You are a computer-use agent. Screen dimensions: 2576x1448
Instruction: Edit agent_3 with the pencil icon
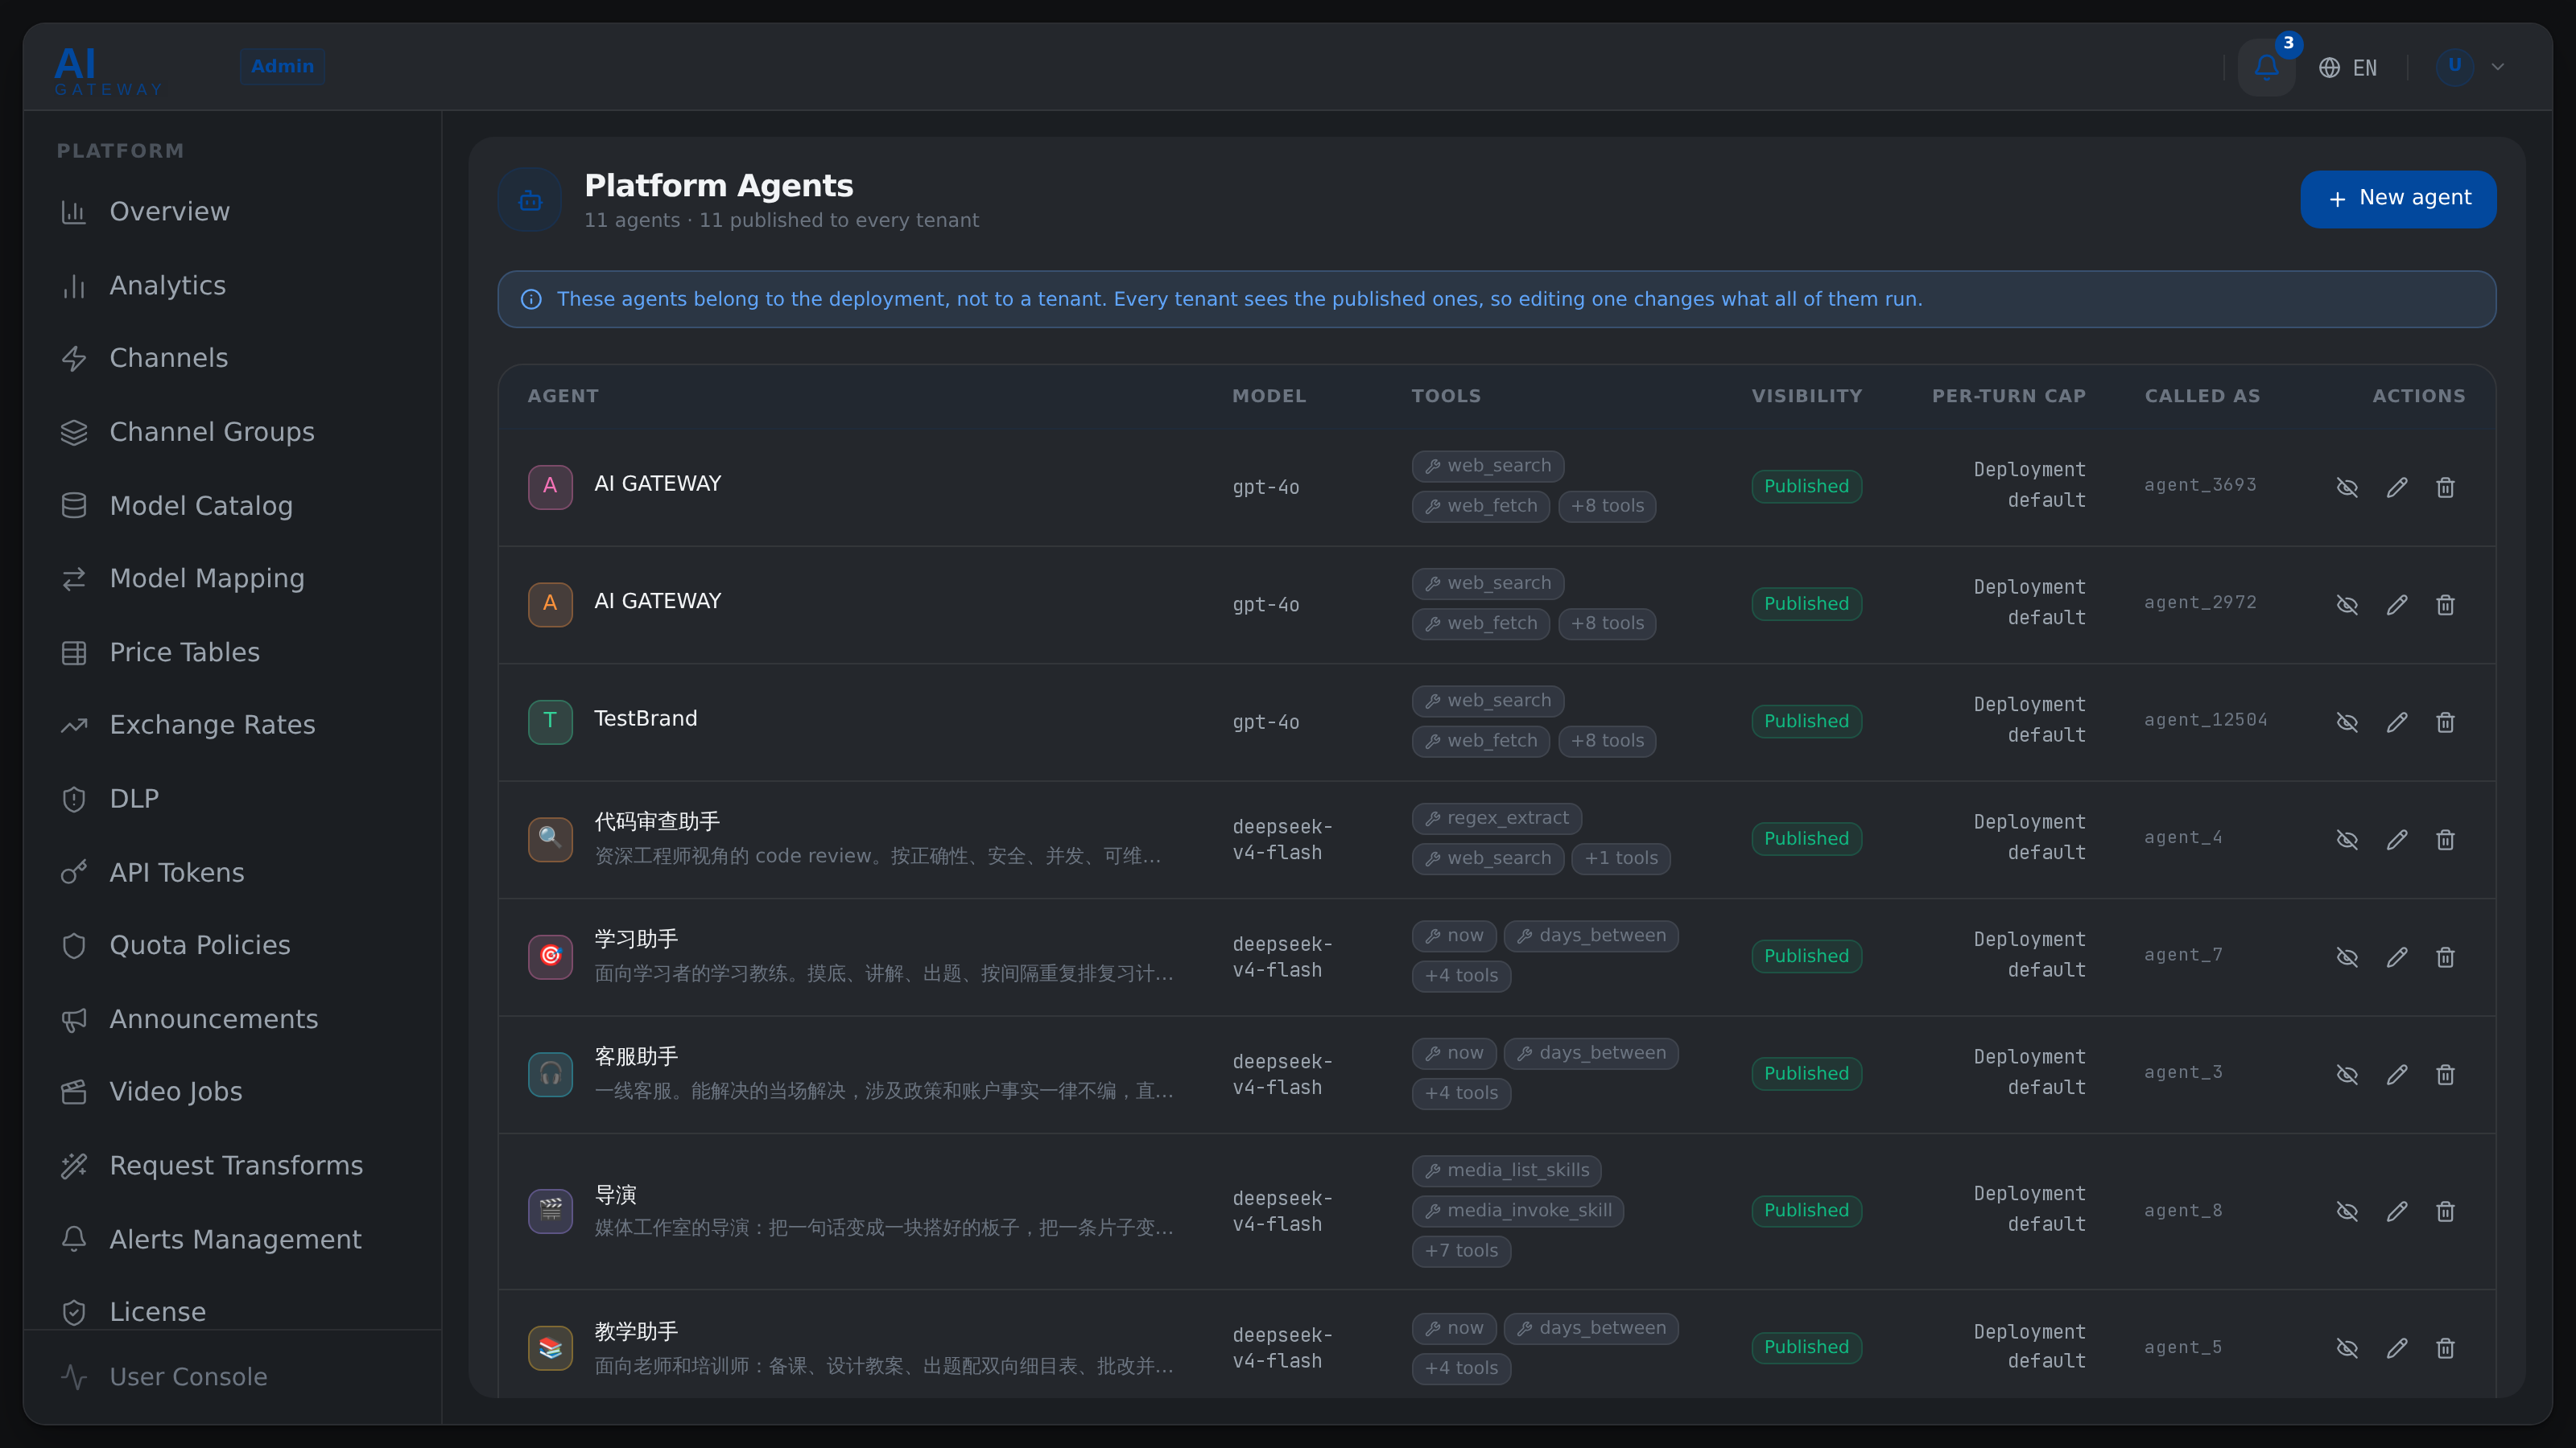(x=2397, y=1076)
